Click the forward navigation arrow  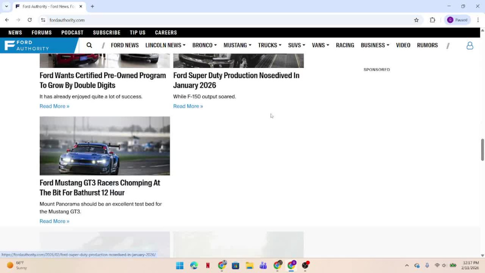(x=18, y=20)
